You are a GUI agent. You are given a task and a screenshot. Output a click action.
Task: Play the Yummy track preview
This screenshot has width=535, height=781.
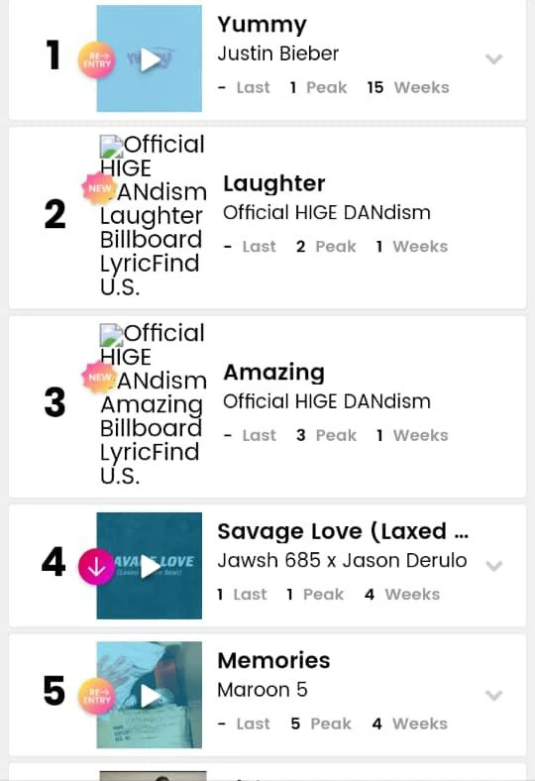pos(150,59)
